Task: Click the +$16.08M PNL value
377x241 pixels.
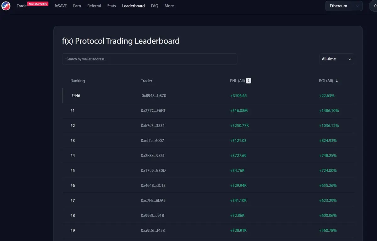Action: click(x=239, y=111)
